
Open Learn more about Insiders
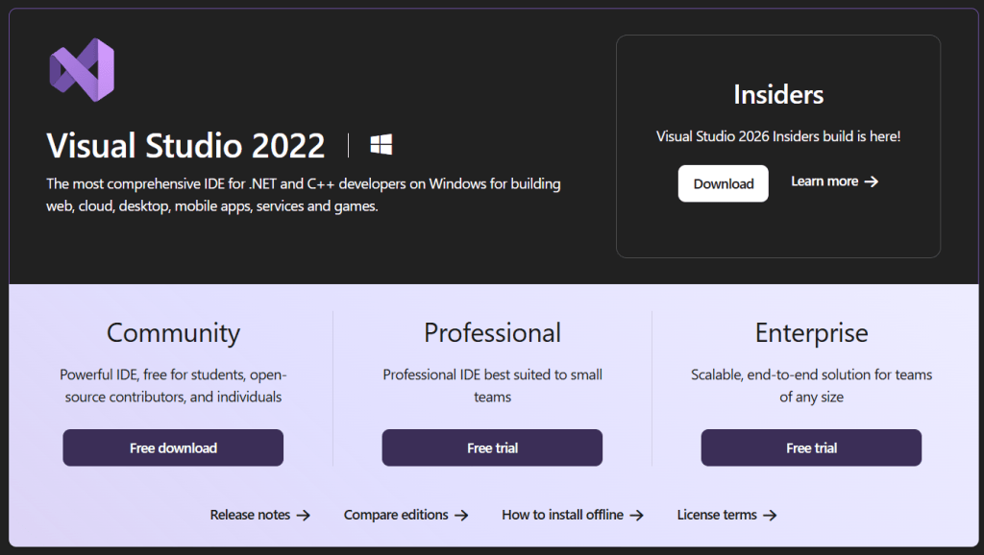coord(824,181)
